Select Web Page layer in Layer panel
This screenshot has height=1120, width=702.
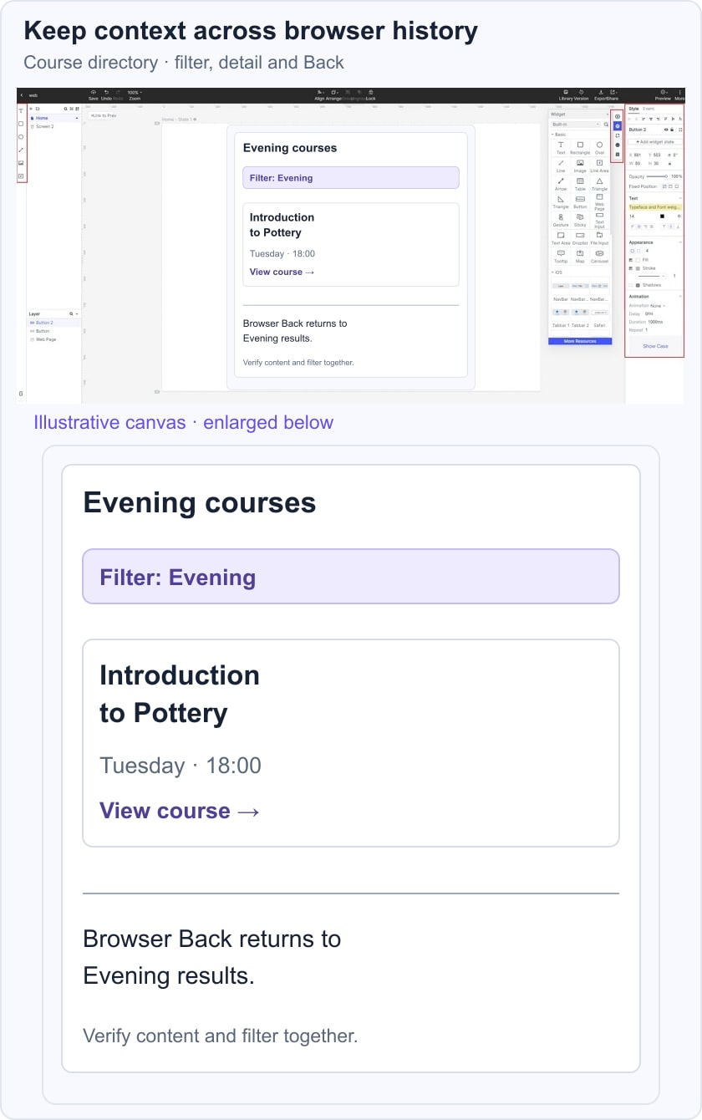(x=53, y=339)
